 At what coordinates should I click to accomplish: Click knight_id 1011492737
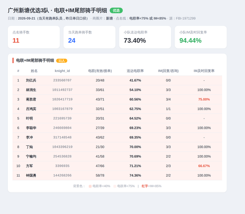[x=62, y=90]
